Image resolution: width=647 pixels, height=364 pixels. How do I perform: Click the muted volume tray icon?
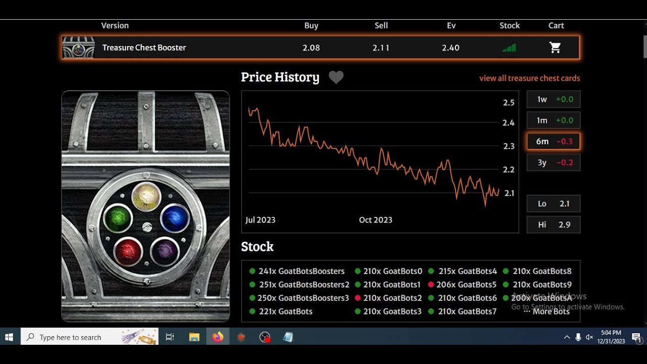click(x=589, y=337)
